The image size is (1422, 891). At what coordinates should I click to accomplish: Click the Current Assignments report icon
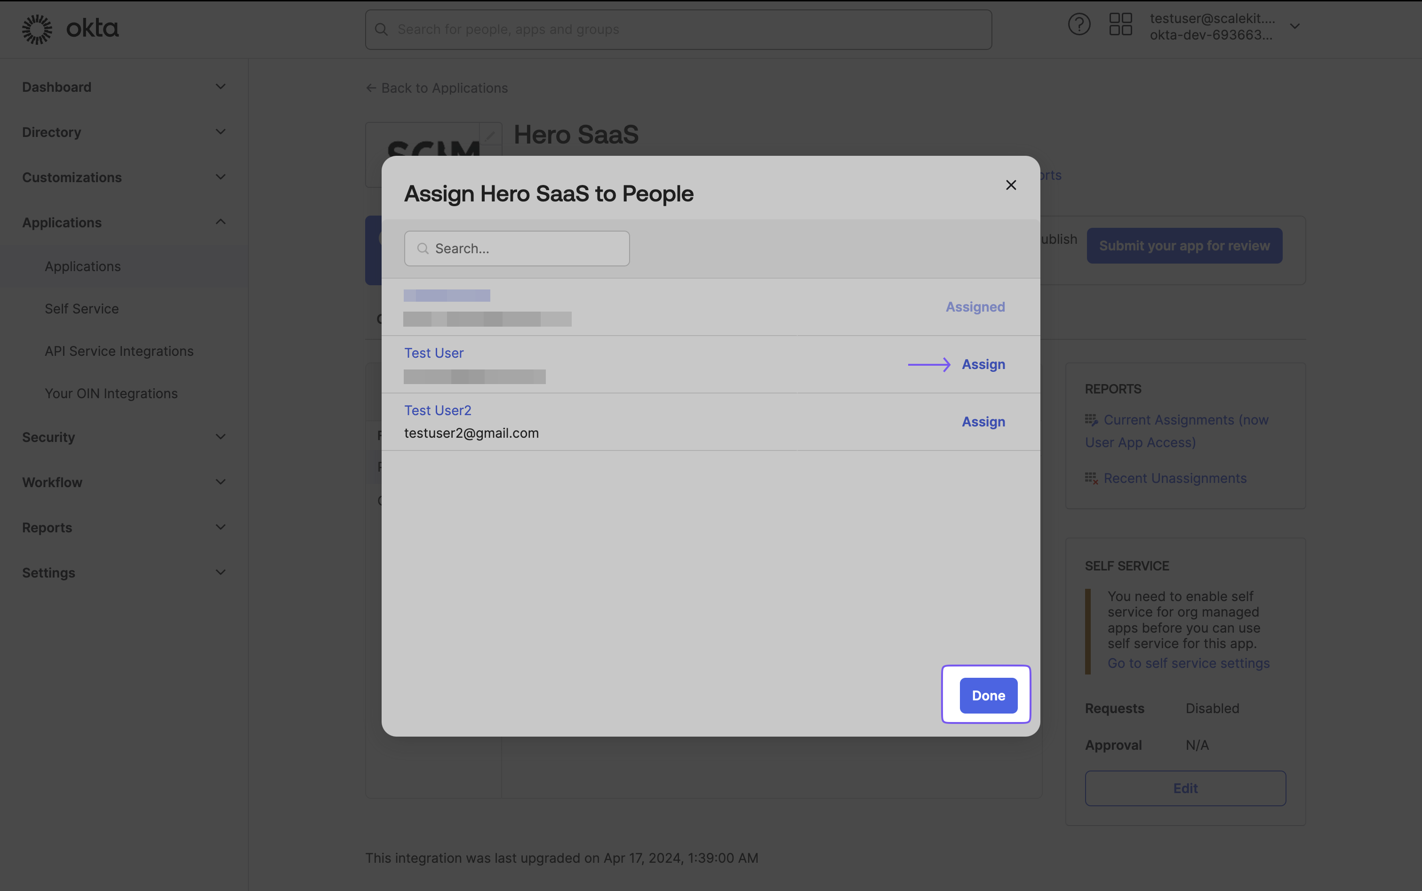click(1092, 419)
